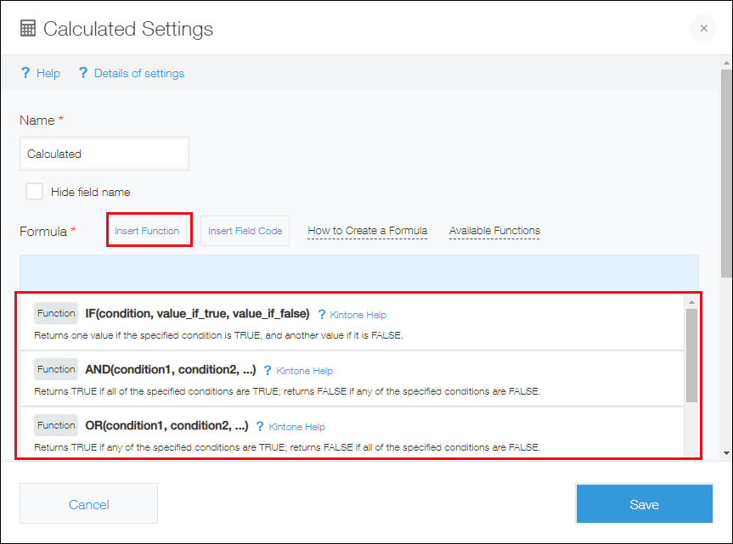Enable the Hide field name checkbox
The height and width of the screenshot is (544, 733).
tap(34, 191)
